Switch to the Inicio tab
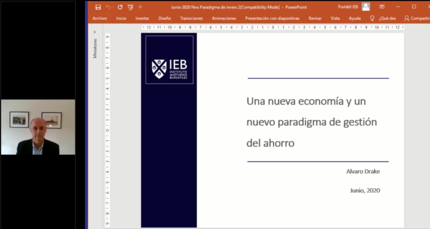 (121, 18)
